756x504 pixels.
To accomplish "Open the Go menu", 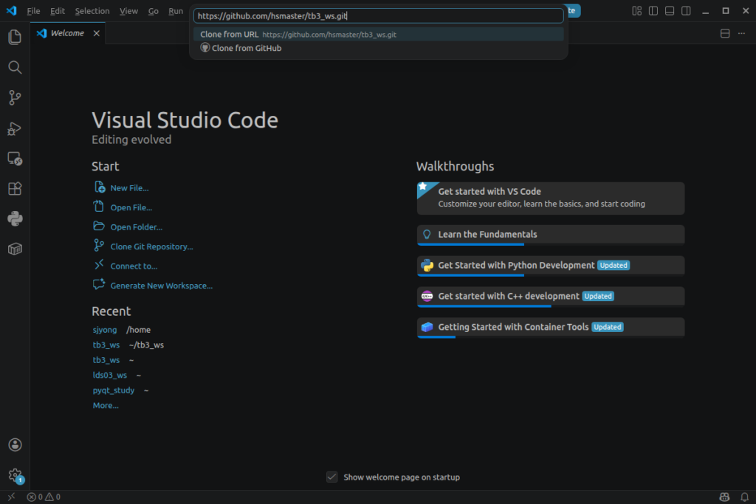I will pos(154,10).
